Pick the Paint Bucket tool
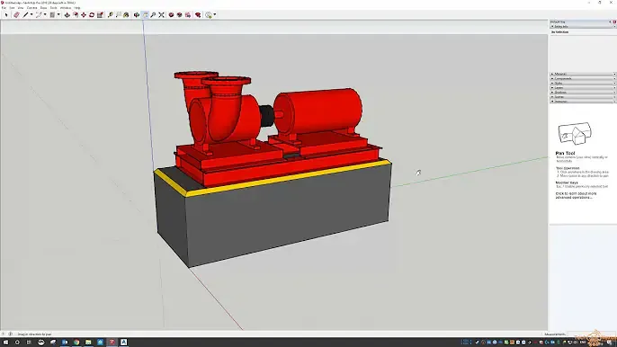The image size is (617, 347). [126, 15]
